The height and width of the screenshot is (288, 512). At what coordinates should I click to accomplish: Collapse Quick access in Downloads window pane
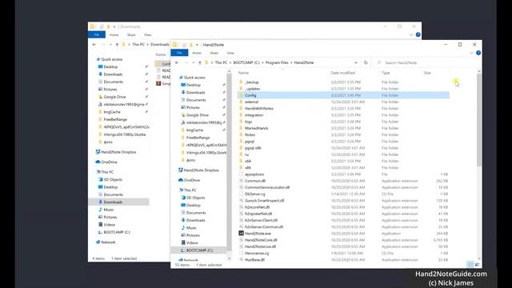pyautogui.click(x=98, y=59)
